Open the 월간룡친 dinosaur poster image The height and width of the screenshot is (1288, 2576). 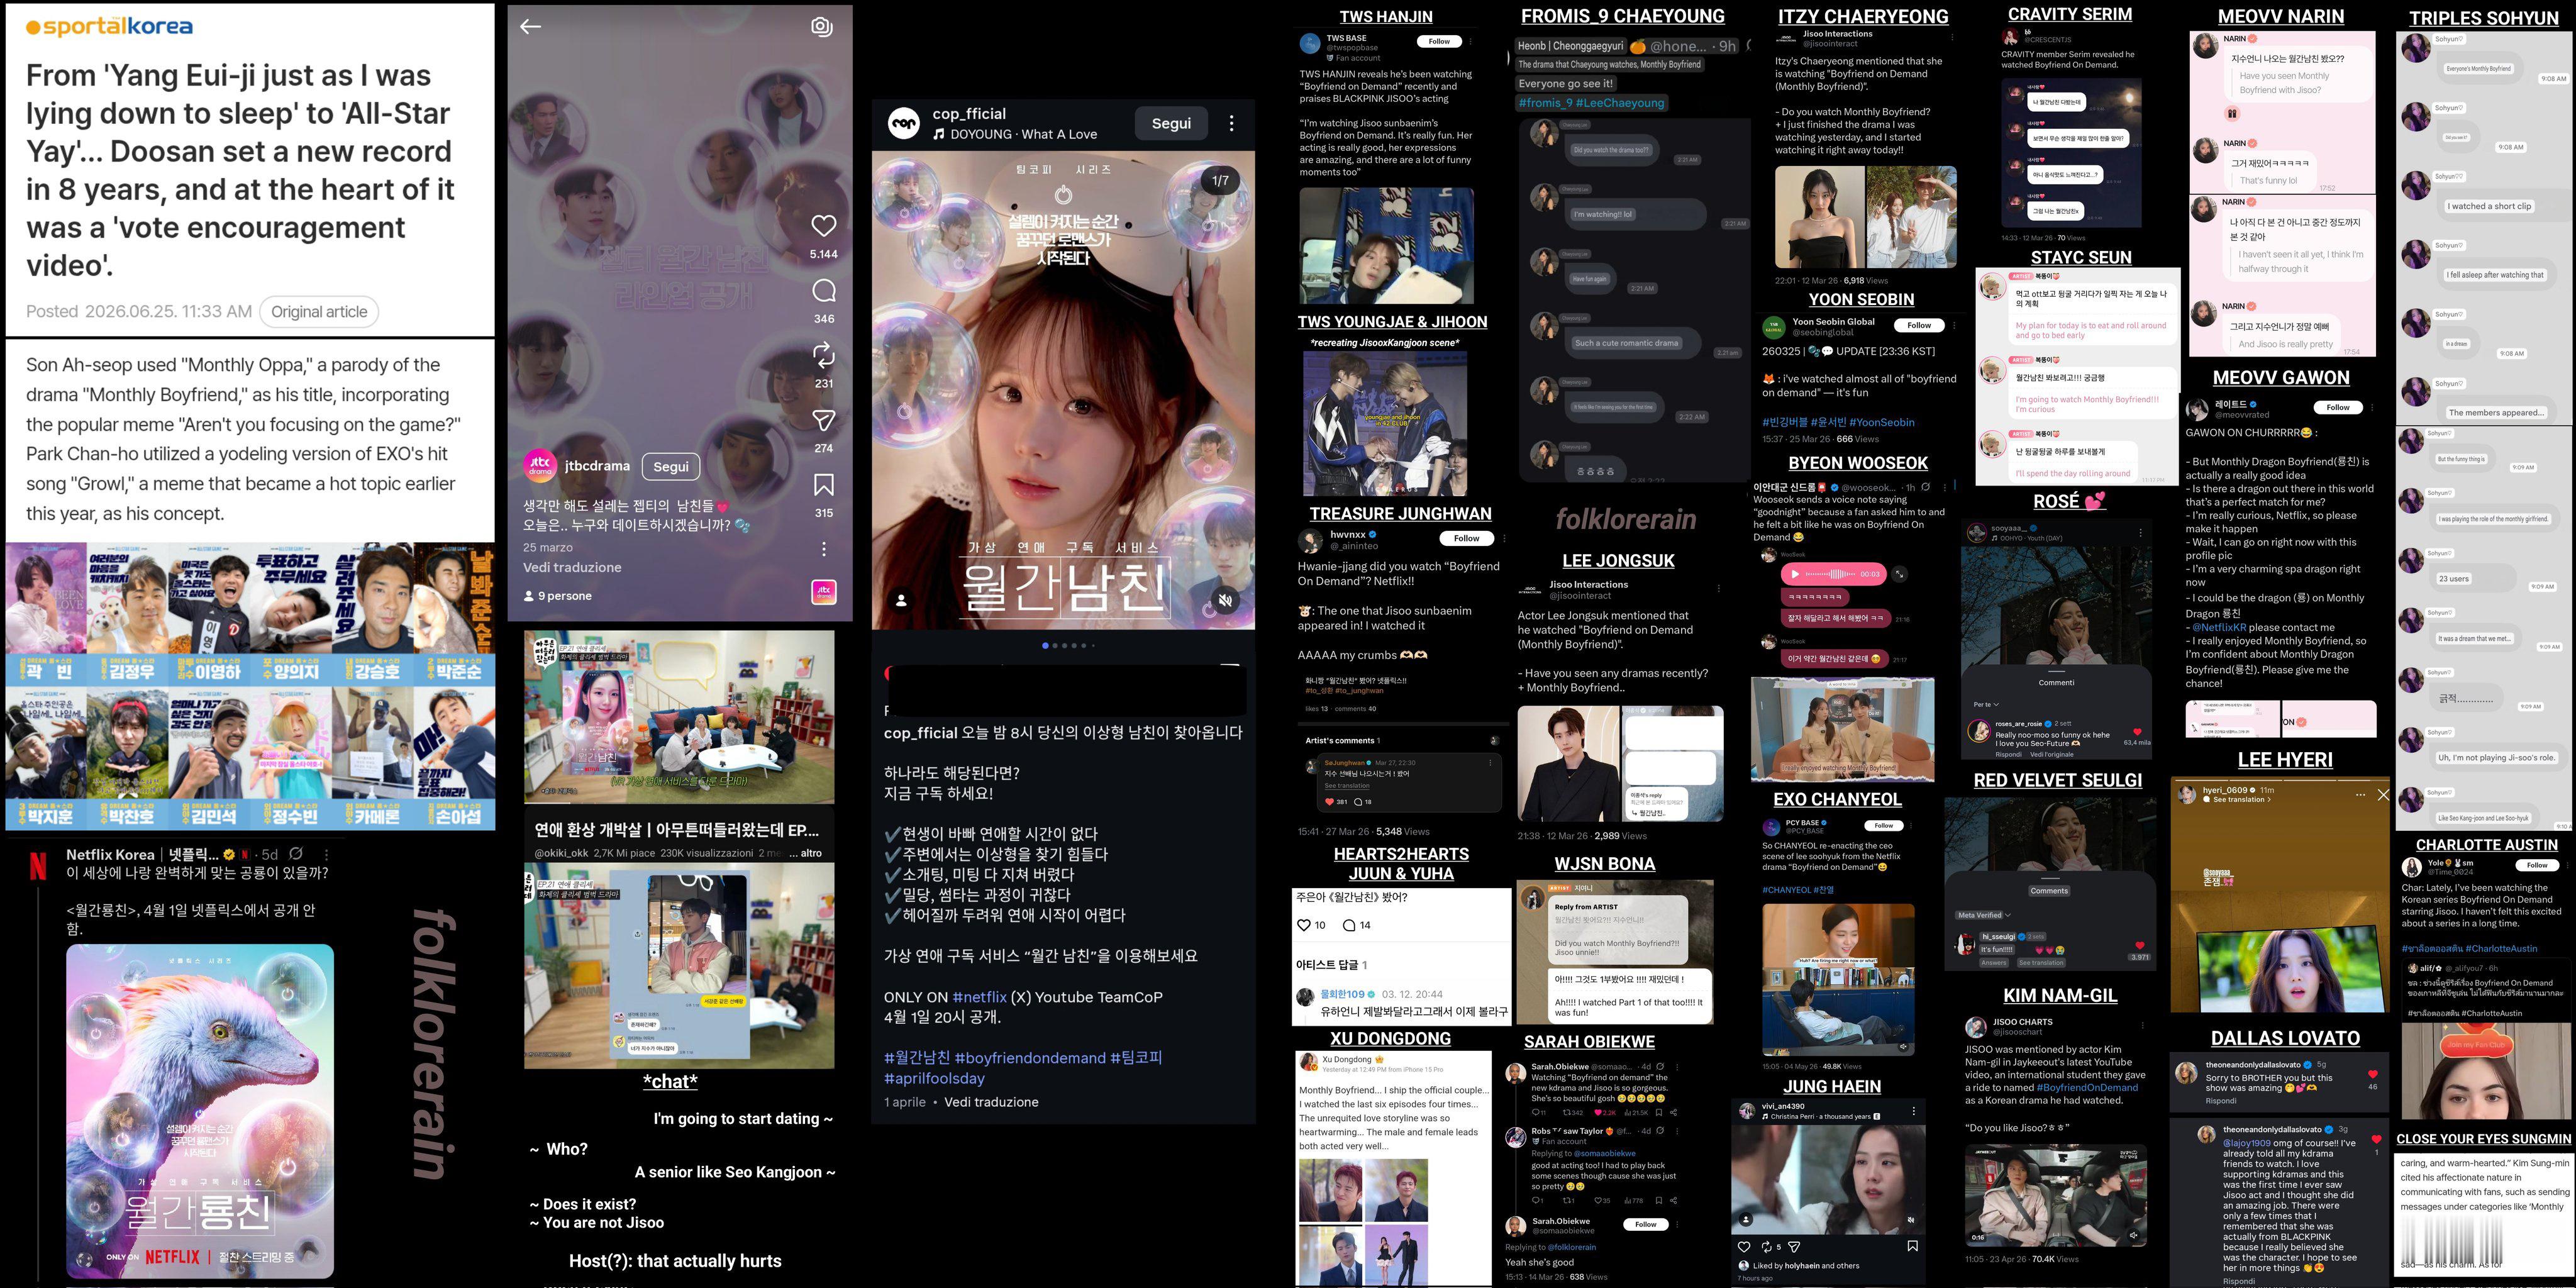[200, 1111]
